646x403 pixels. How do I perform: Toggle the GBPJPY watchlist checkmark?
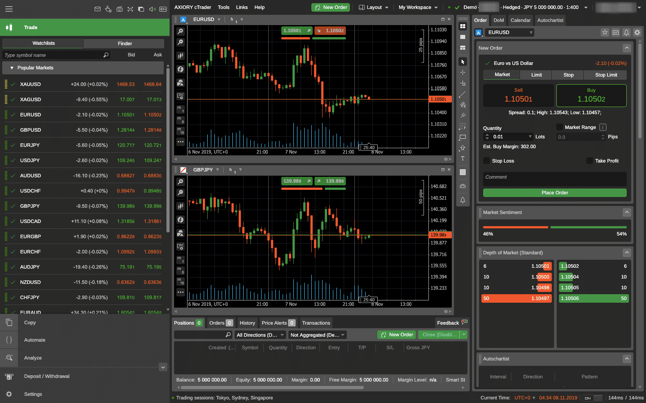(x=13, y=206)
